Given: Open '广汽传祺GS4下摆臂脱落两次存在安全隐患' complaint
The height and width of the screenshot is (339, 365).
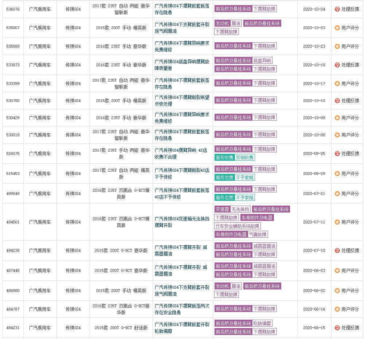Looking at the screenshot, I should pos(182,309).
